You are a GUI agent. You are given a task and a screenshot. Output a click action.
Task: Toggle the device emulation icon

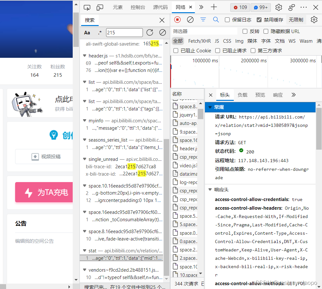(x=100, y=8)
